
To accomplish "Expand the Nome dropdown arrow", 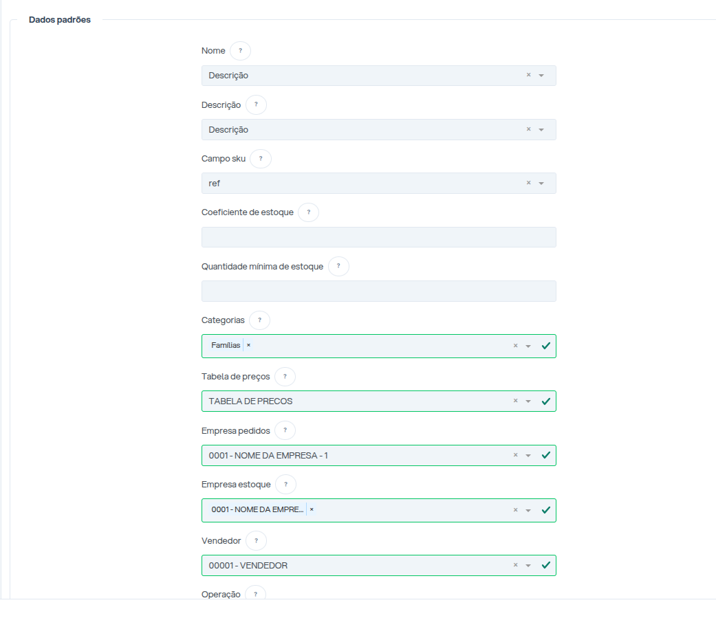I will point(541,76).
